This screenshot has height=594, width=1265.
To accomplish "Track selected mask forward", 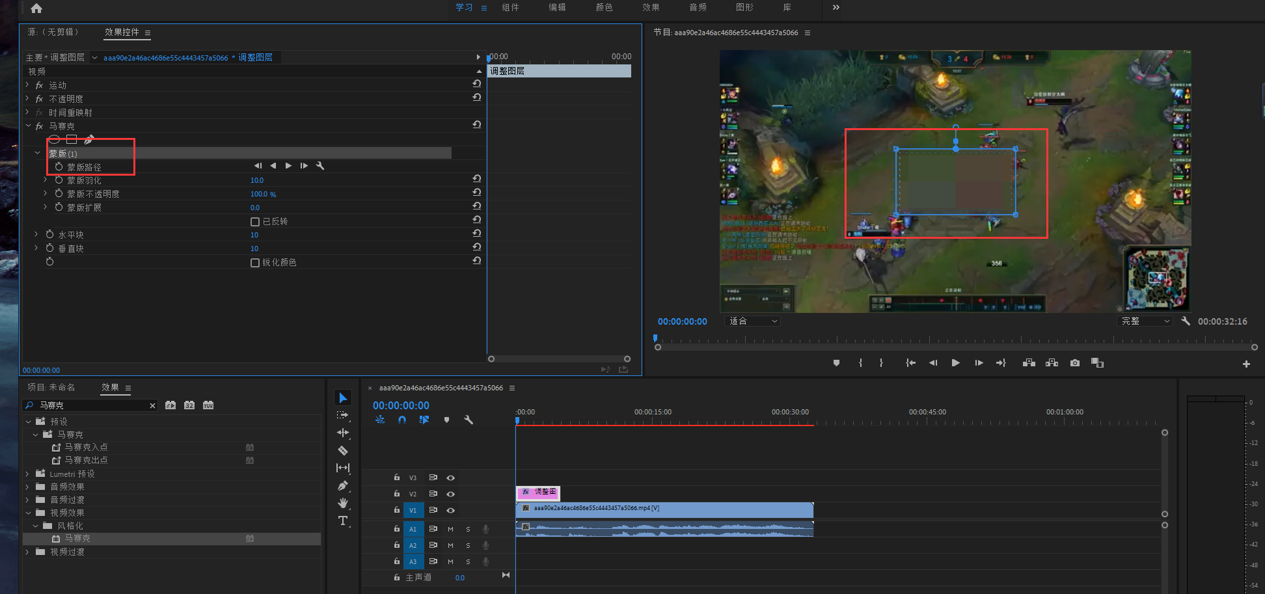I will pos(288,166).
